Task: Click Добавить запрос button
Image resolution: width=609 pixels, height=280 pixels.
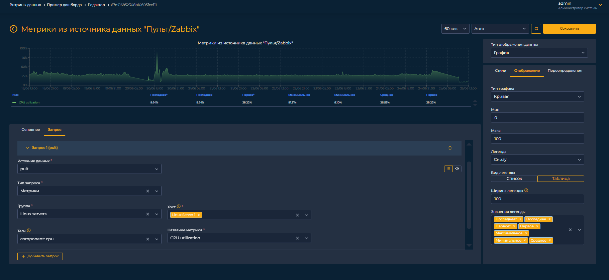Action: pos(40,256)
